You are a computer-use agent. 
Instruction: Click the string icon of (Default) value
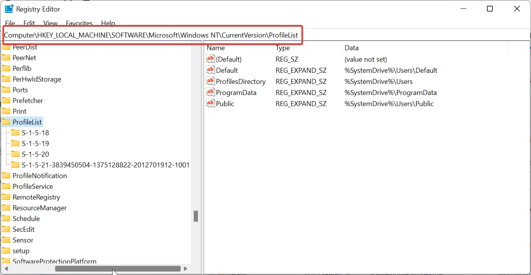211,59
